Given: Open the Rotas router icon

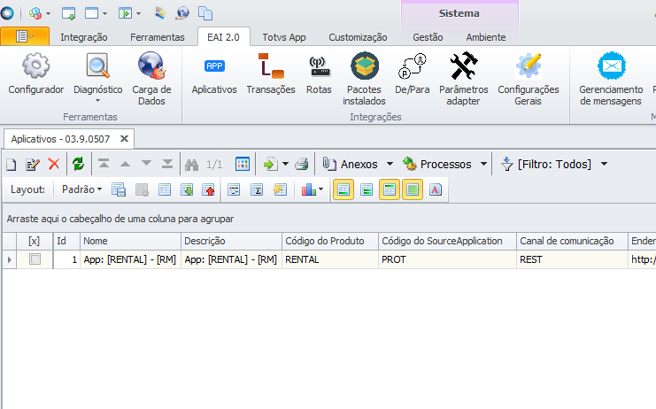Looking at the screenshot, I should coord(319,73).
